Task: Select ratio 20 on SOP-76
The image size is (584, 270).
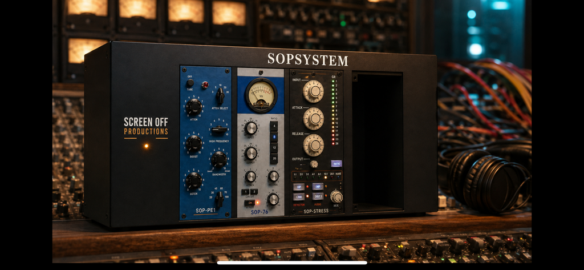Action: click(274, 159)
